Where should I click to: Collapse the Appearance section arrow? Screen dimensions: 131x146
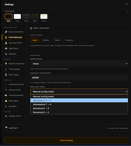[128, 11]
